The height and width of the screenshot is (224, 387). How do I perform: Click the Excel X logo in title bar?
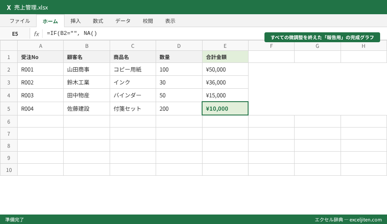click(9, 7)
